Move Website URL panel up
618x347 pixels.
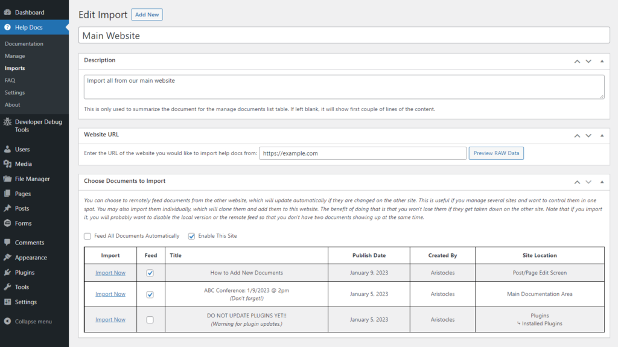tap(577, 135)
